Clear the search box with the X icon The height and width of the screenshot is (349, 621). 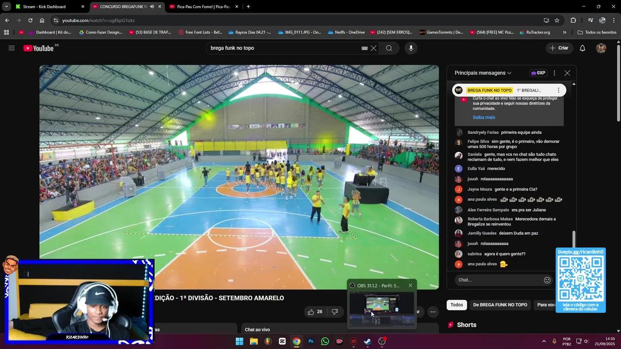[x=374, y=48]
